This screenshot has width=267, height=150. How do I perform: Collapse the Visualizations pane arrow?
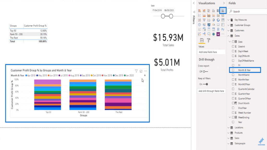[x=224, y=3]
